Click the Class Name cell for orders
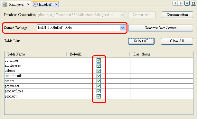 (162, 81)
